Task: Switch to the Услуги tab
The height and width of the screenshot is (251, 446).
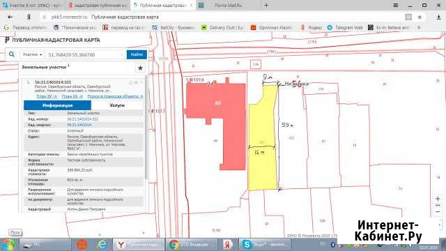Action: click(117, 105)
